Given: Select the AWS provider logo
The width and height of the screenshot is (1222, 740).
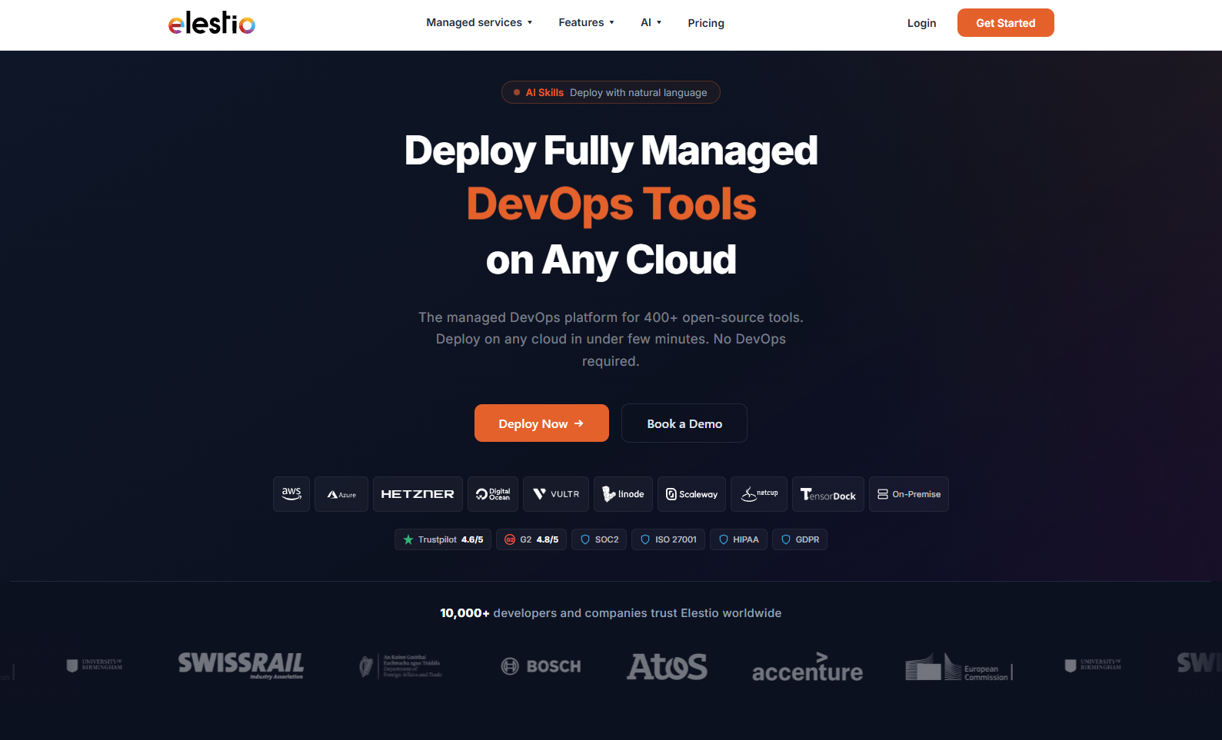Looking at the screenshot, I should pyautogui.click(x=291, y=494).
